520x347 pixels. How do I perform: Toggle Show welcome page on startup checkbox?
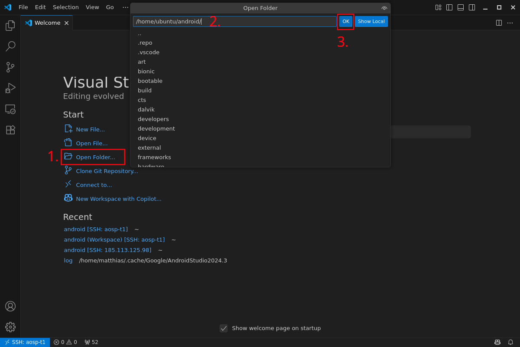pyautogui.click(x=224, y=328)
